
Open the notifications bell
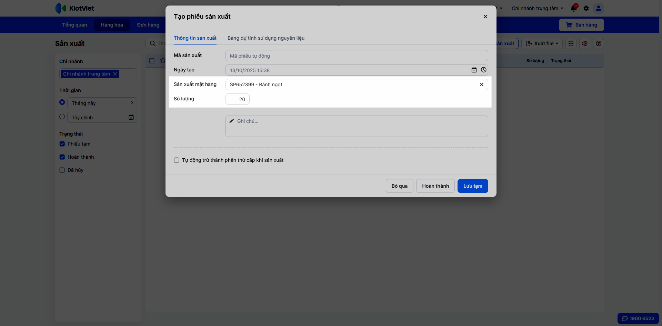pyautogui.click(x=574, y=8)
